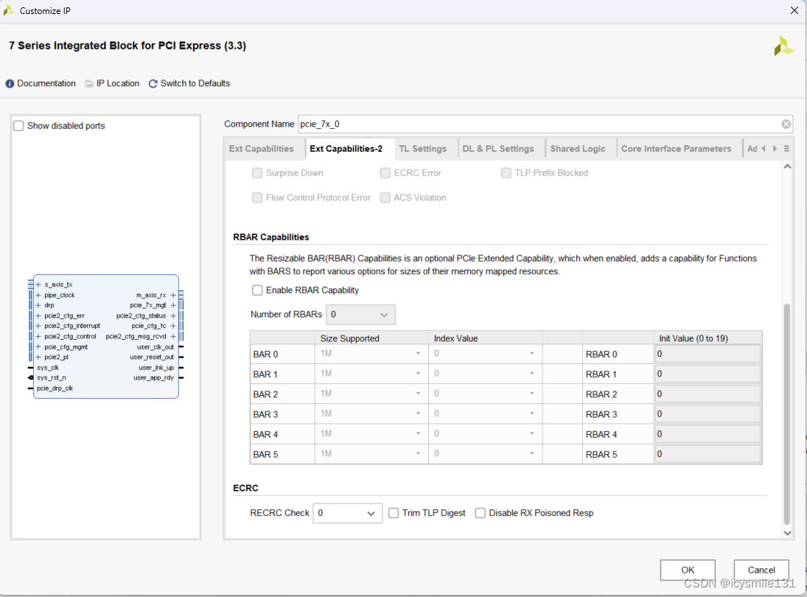
Task: Open the Shared Logic tab
Action: (578, 149)
